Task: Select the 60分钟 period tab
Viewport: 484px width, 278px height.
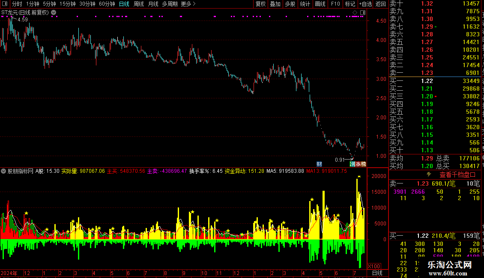Action: tap(107, 4)
